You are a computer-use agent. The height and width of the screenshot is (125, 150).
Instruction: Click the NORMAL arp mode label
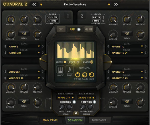click(84, 68)
